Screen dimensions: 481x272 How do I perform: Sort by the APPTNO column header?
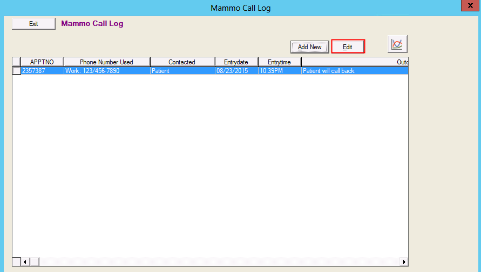click(42, 62)
